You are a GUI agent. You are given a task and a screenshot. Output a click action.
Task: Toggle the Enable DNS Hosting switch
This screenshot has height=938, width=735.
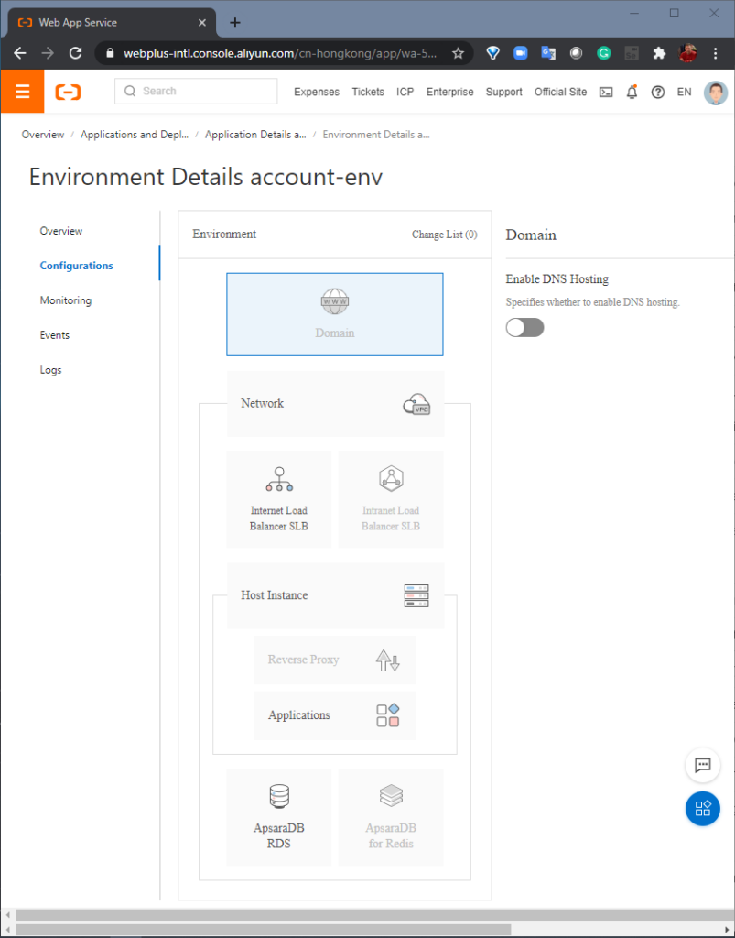[x=524, y=328]
